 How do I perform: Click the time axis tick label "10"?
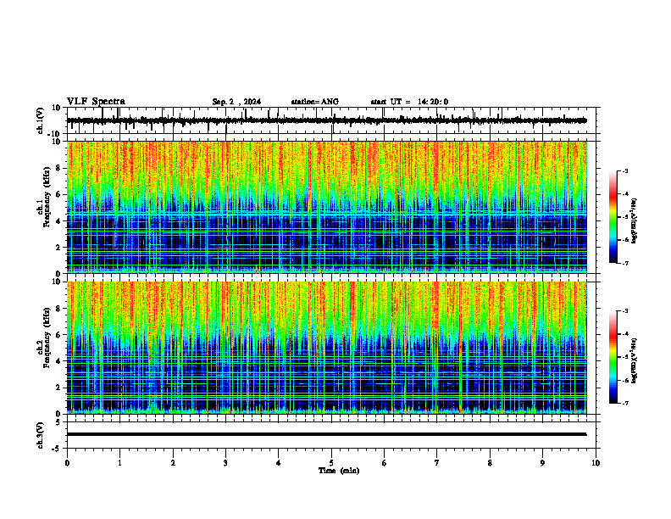point(596,463)
